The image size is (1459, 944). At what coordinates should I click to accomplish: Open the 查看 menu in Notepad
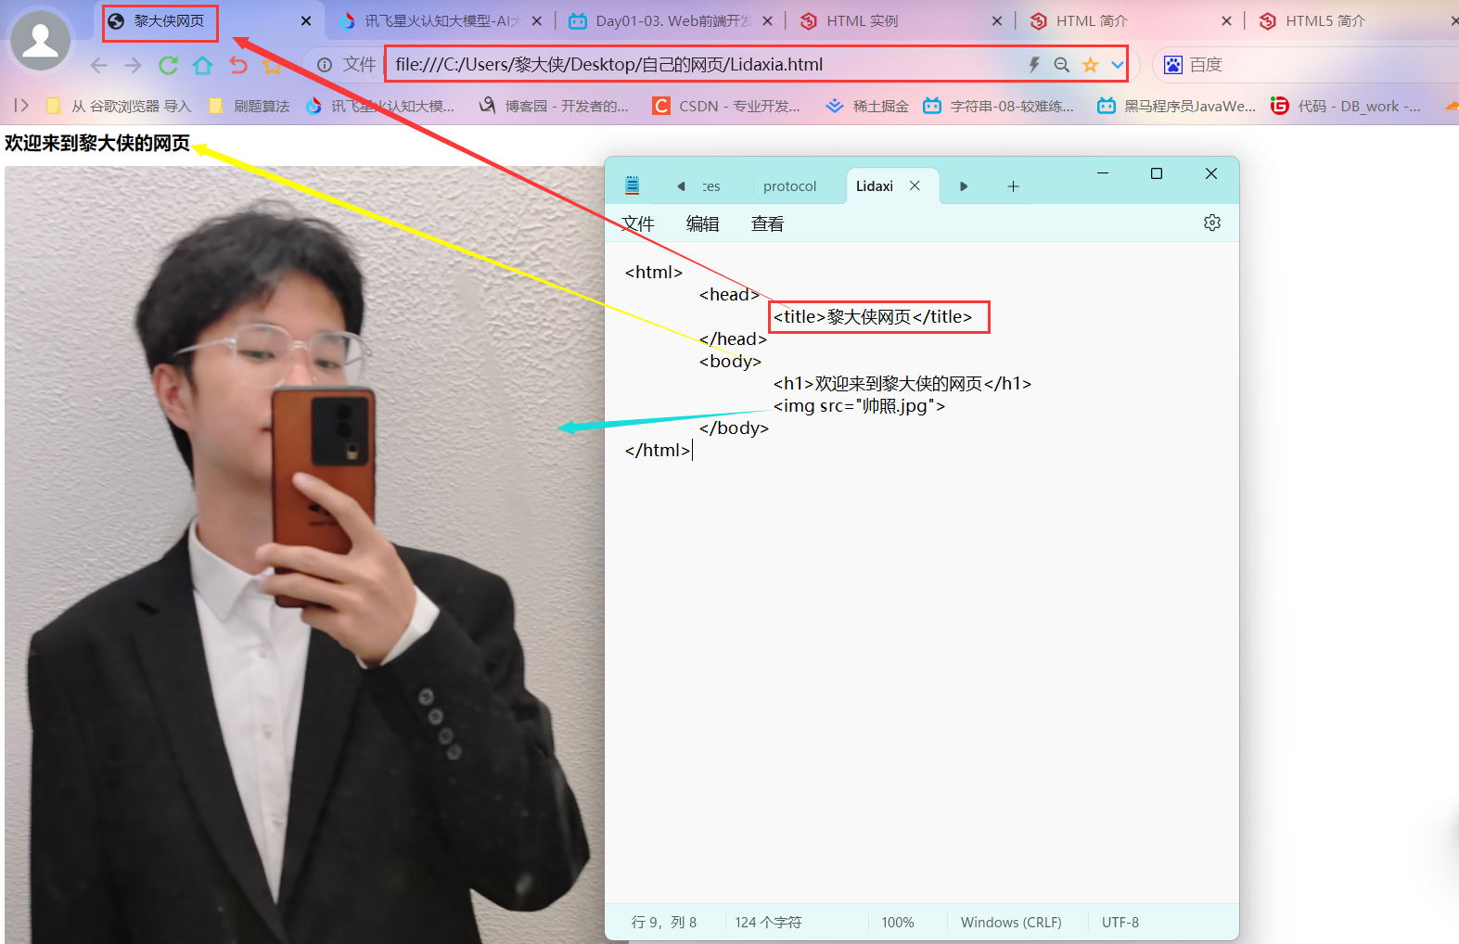point(768,223)
